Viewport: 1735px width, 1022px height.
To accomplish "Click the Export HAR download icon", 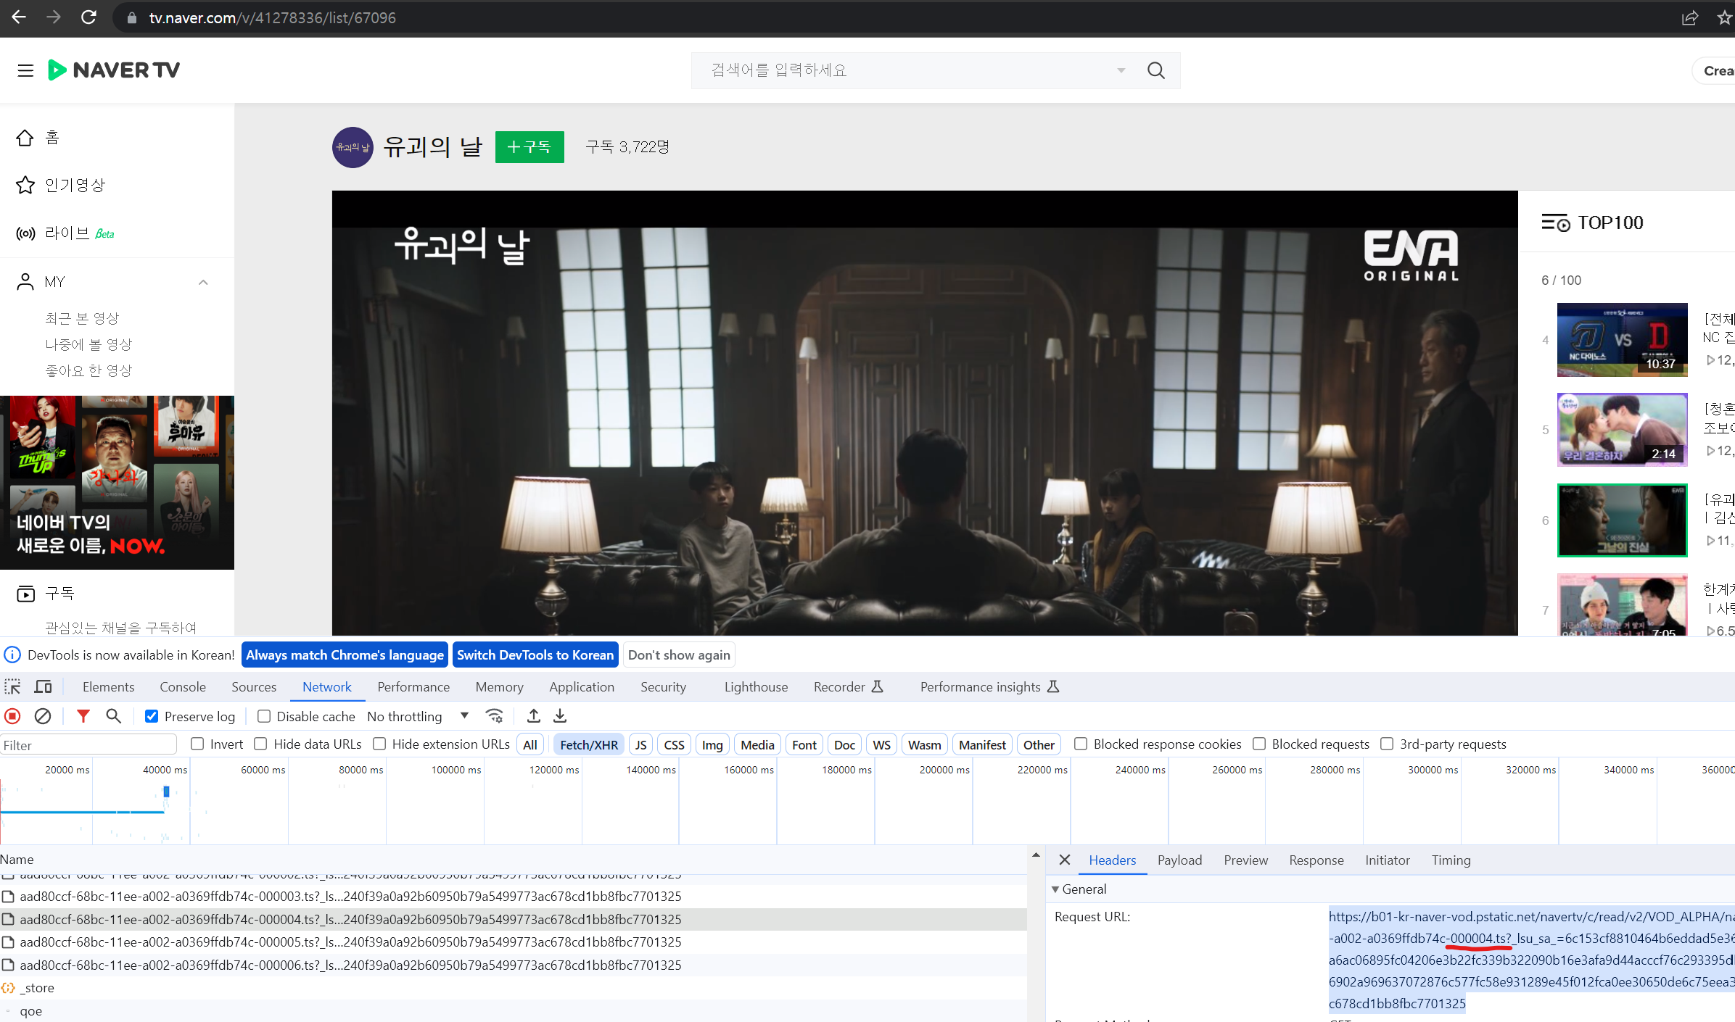I will (560, 716).
